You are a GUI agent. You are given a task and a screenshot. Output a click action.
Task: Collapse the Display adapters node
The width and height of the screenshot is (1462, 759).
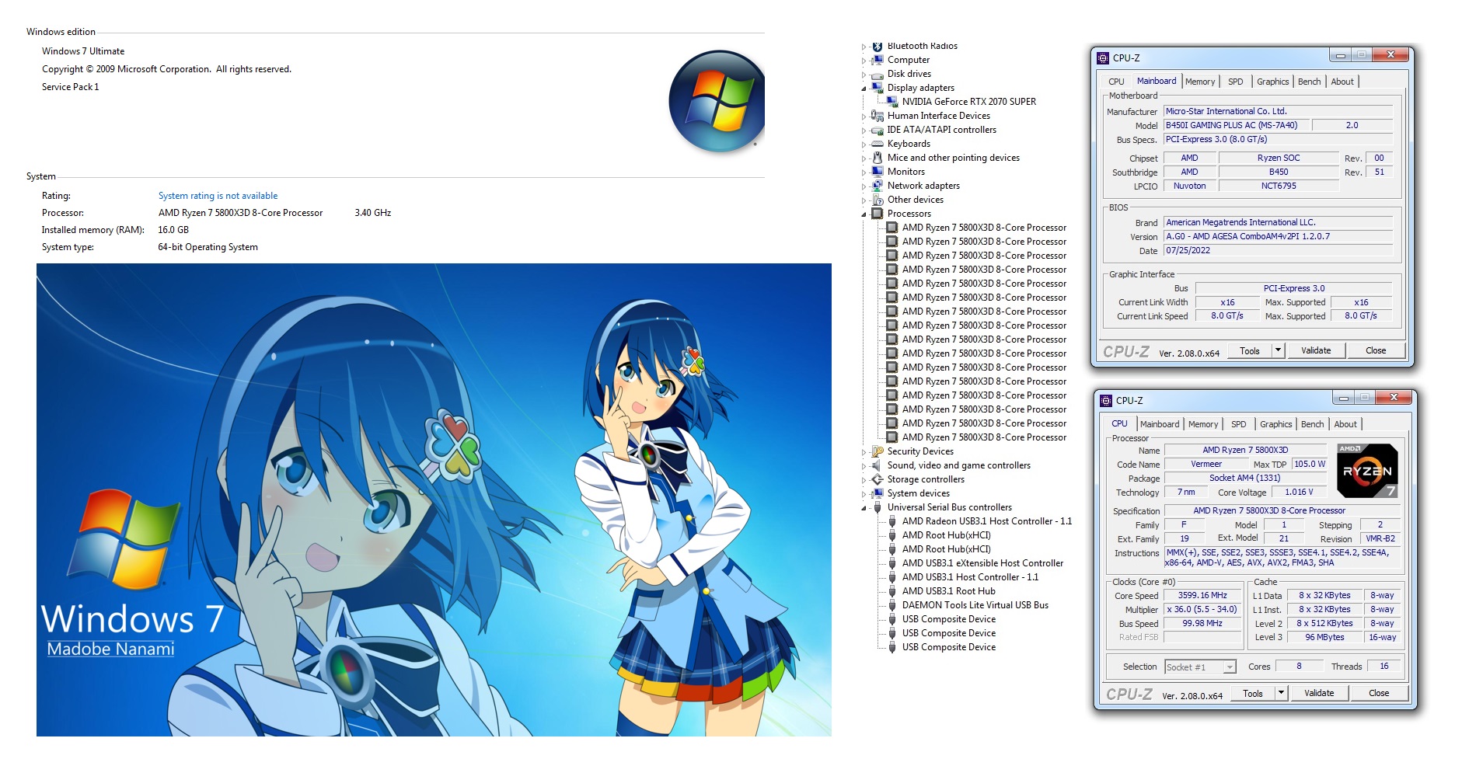(864, 89)
